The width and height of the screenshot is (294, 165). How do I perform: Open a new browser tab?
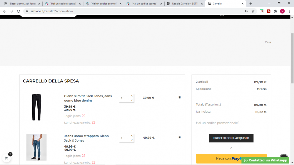251,4
